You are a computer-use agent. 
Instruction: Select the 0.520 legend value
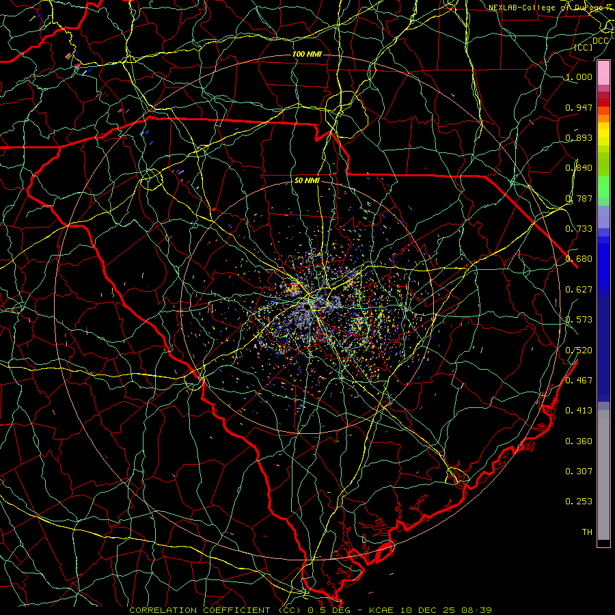[579, 350]
